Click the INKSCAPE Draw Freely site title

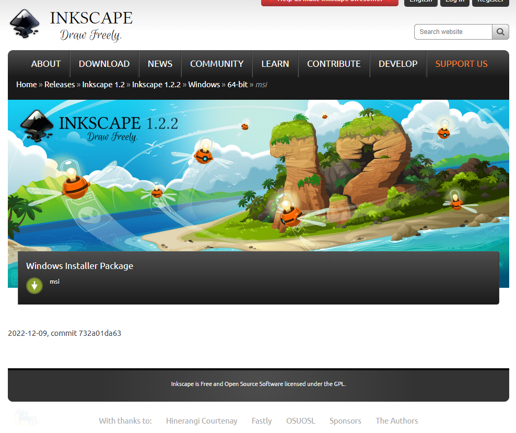coord(91,26)
